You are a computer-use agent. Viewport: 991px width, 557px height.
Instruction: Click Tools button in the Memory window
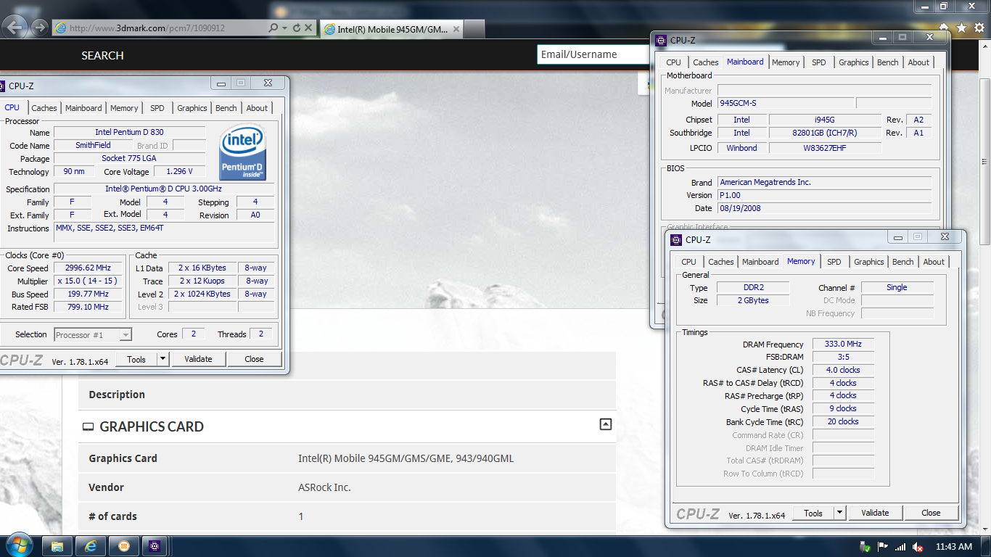[813, 513]
